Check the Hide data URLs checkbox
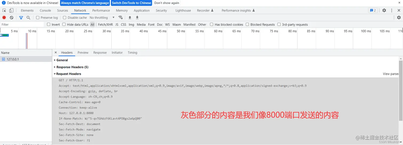403x145 pixels. [x=64, y=24]
